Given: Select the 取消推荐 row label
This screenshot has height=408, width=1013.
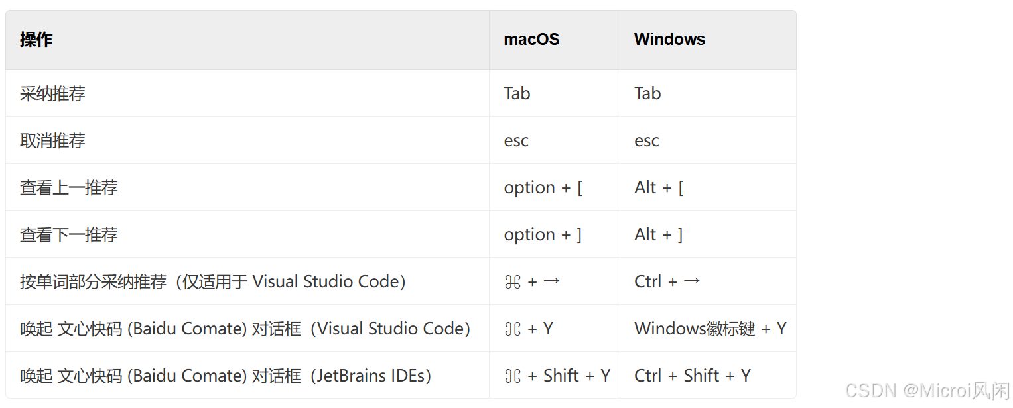Looking at the screenshot, I should click(x=52, y=140).
